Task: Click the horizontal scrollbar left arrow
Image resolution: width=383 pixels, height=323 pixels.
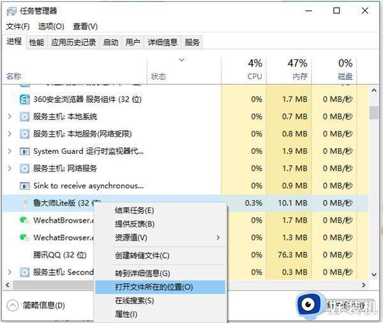Action: pyautogui.click(x=8, y=285)
